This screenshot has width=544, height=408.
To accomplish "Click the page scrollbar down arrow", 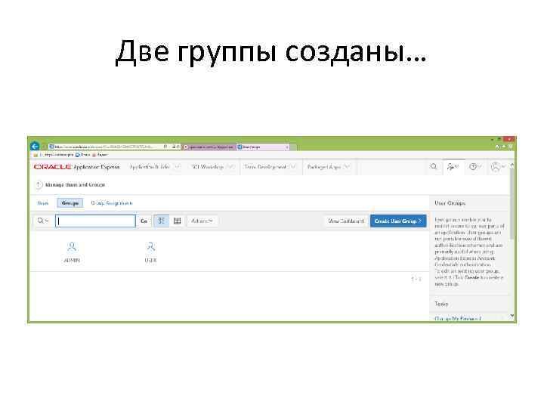I will point(512,315).
